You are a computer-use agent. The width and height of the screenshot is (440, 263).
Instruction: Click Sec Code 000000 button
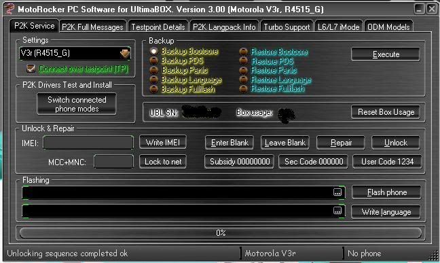tap(314, 162)
